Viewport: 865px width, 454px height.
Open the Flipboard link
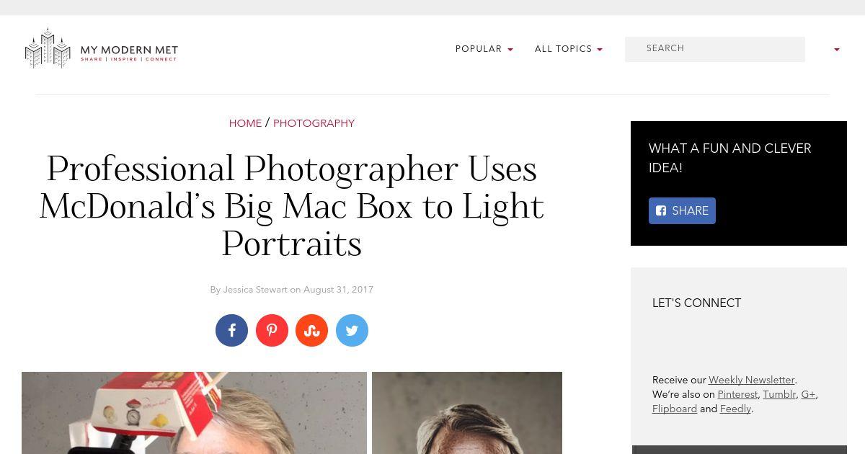pyautogui.click(x=675, y=409)
